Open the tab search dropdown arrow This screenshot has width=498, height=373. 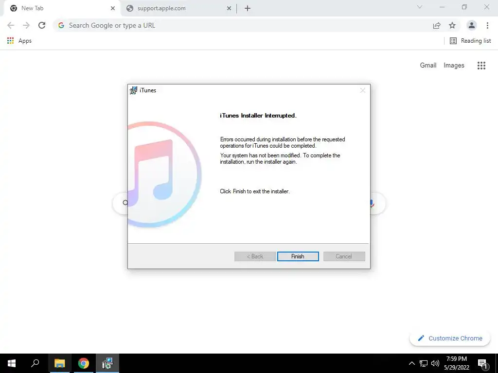click(x=420, y=7)
